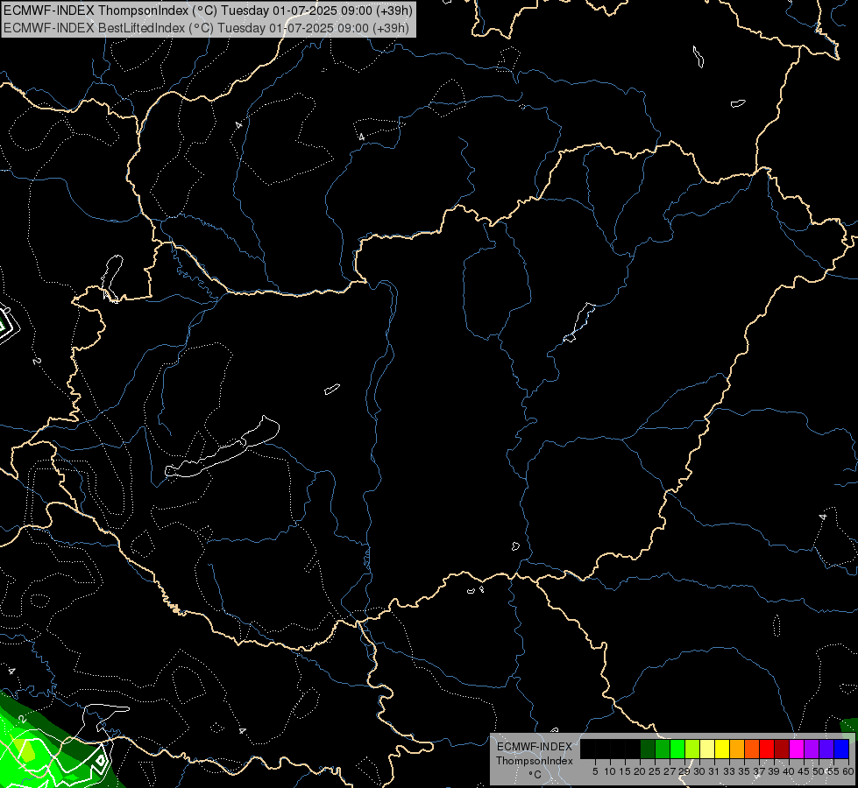This screenshot has height=788, width=858.
Task: Pick the bright green 27–29 legend swatch
Action: tap(677, 749)
